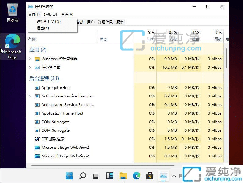Screen dimensions: 243x183
Task: Open File Explorer on the taskbar
Action: [x=123, y=176]
